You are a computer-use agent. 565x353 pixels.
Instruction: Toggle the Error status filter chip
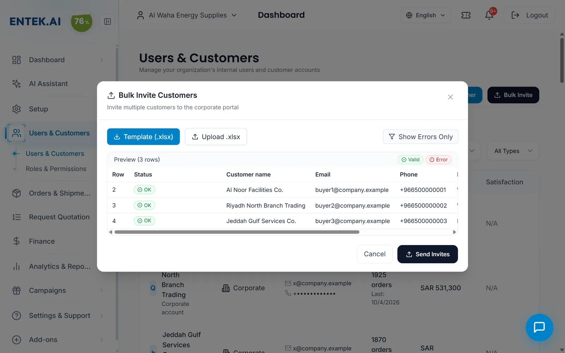pyautogui.click(x=439, y=160)
